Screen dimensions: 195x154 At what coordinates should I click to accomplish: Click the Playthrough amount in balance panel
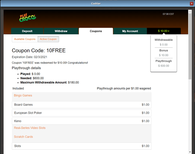tap(164, 66)
